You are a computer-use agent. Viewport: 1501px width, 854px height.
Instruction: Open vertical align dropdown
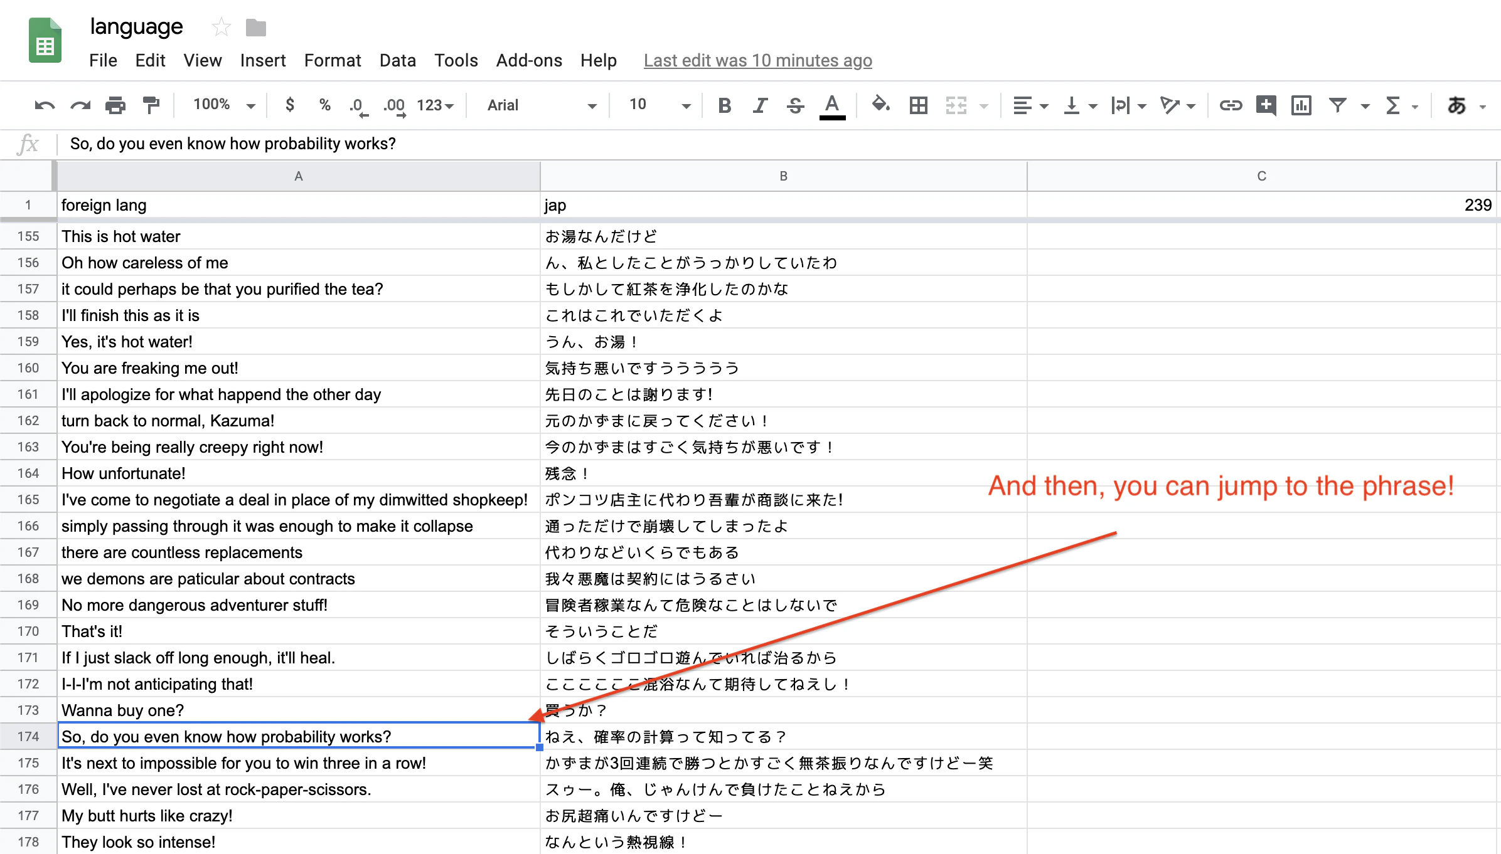click(x=1080, y=105)
